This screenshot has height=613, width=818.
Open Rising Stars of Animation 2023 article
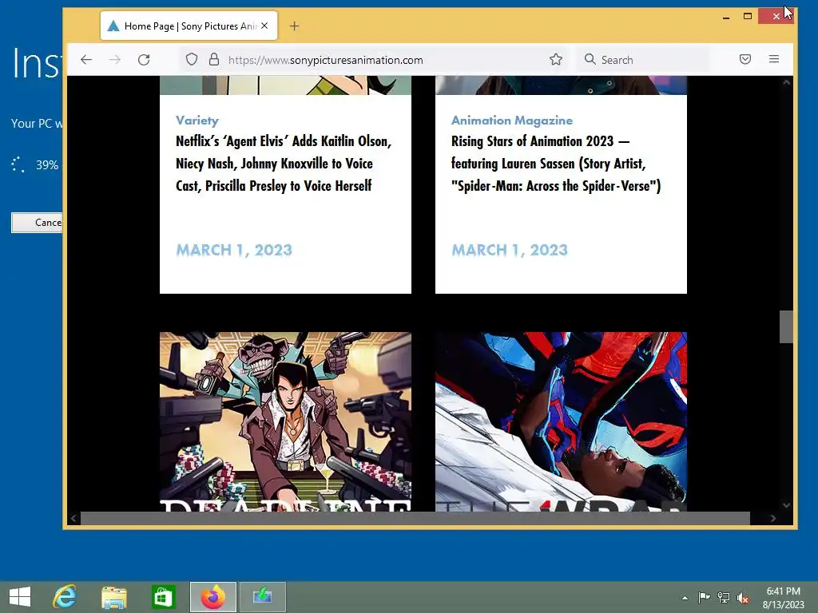pyautogui.click(x=556, y=164)
